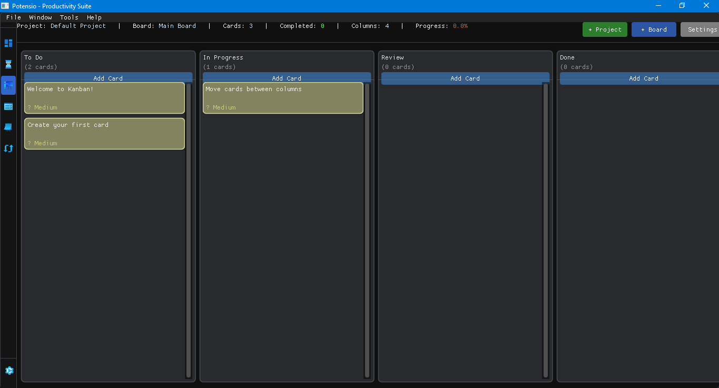Select the 'Create your first card' card
This screenshot has width=719, height=388.
[x=104, y=134]
